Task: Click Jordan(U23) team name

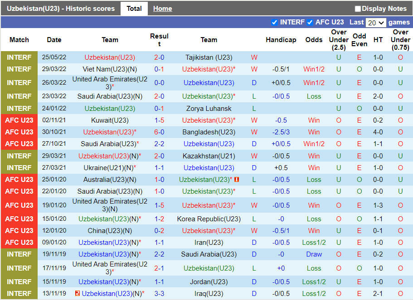Action: coord(209,282)
